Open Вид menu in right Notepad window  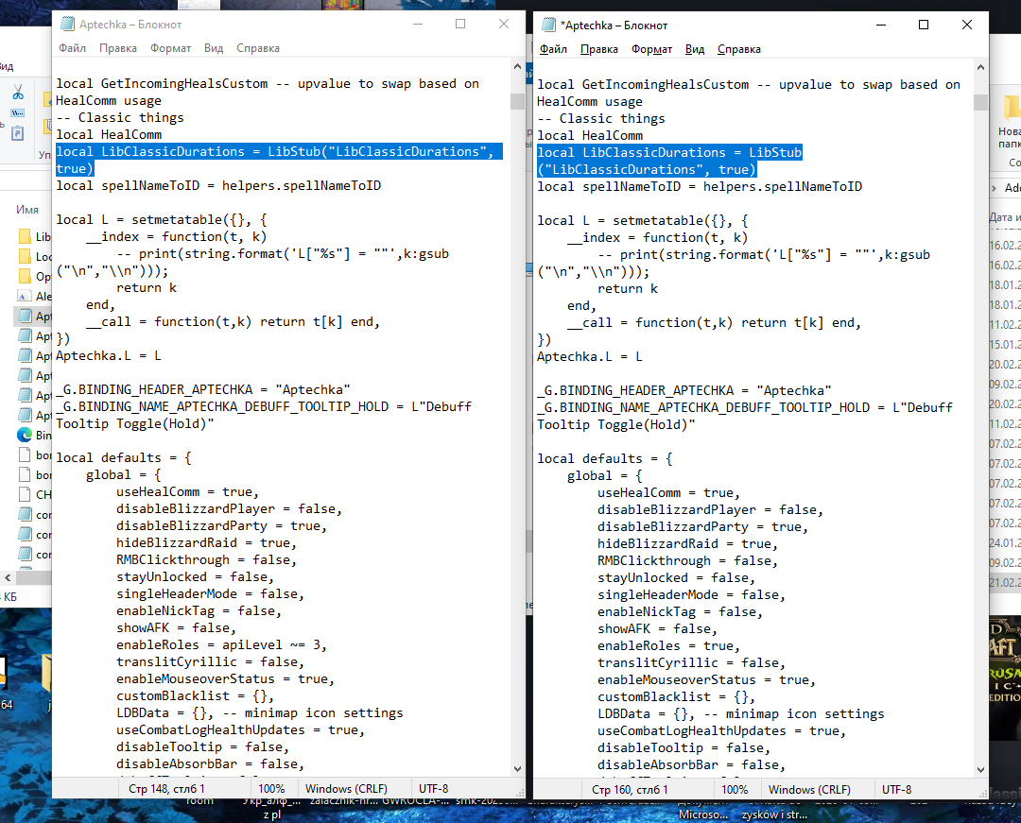[x=695, y=49]
